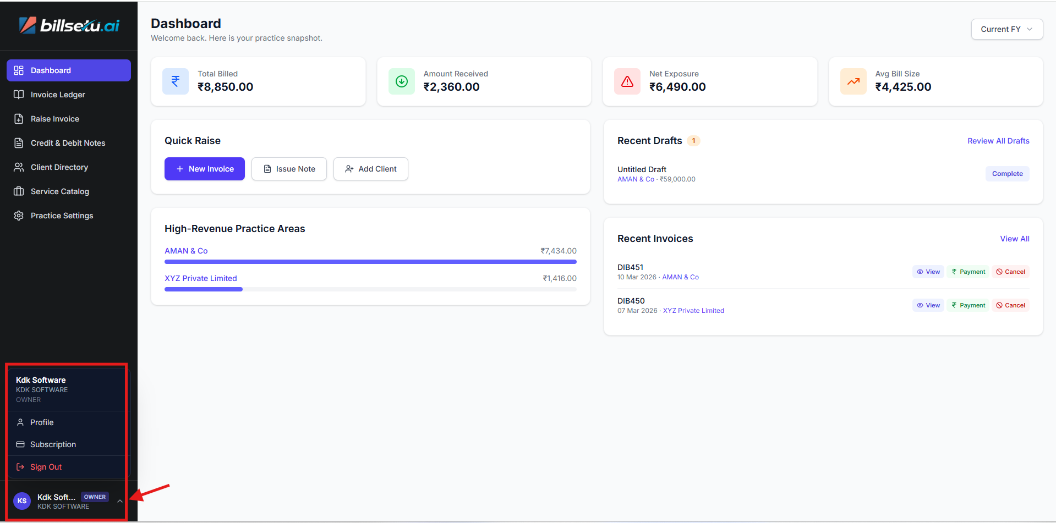The height and width of the screenshot is (523, 1056).
Task: Select Subscription from the user menu
Action: point(53,444)
